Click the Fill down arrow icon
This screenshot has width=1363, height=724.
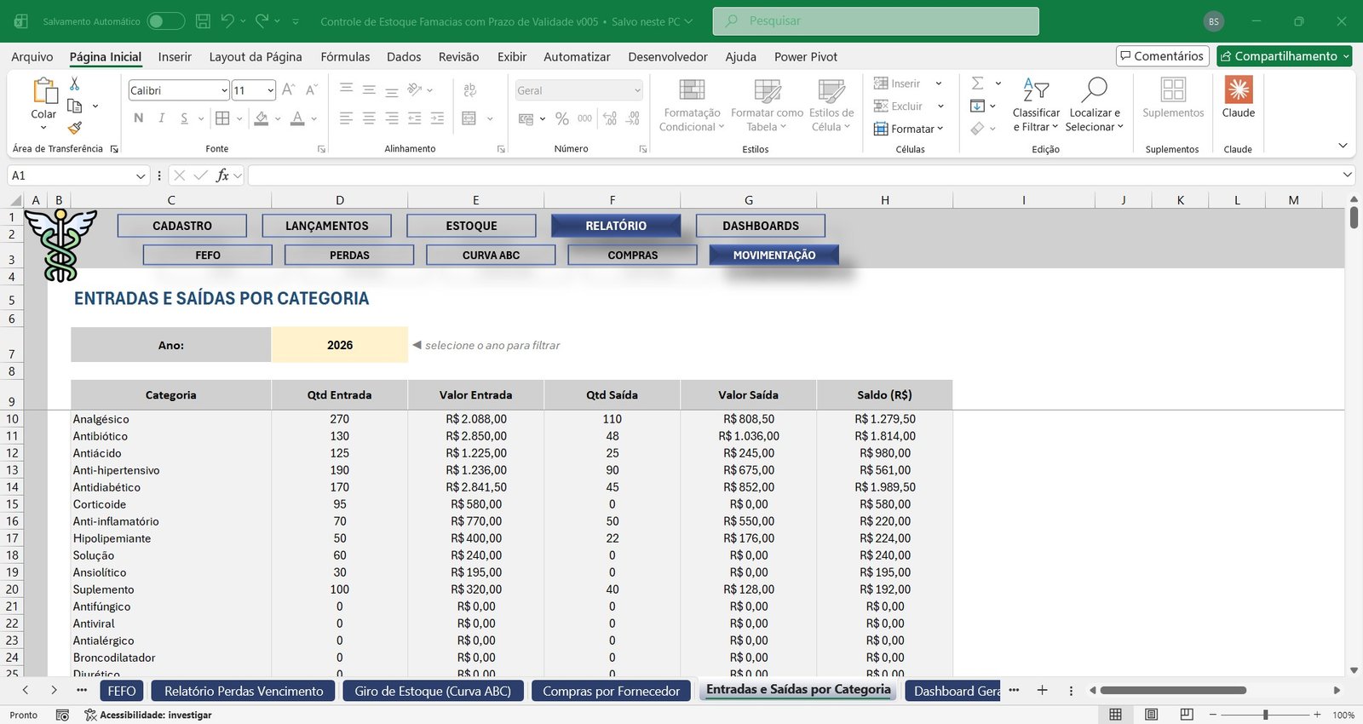(978, 106)
